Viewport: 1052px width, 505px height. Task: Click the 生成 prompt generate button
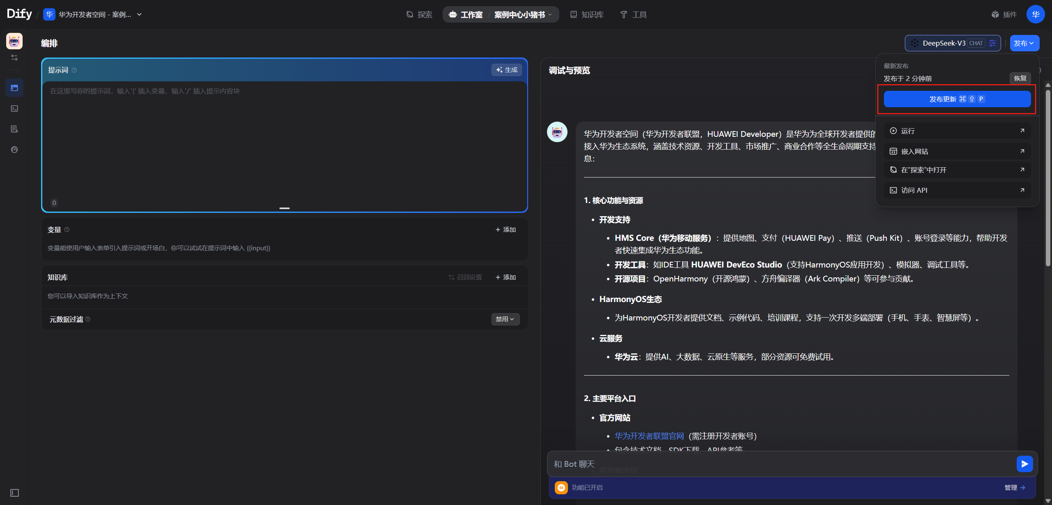coord(507,70)
